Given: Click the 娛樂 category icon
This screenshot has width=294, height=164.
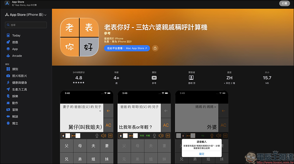Looking at the screenshot, I should click(8, 96).
